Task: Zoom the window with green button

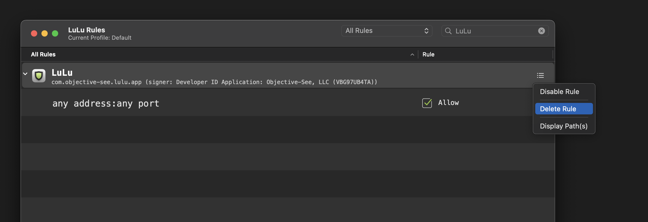Action: 55,33
